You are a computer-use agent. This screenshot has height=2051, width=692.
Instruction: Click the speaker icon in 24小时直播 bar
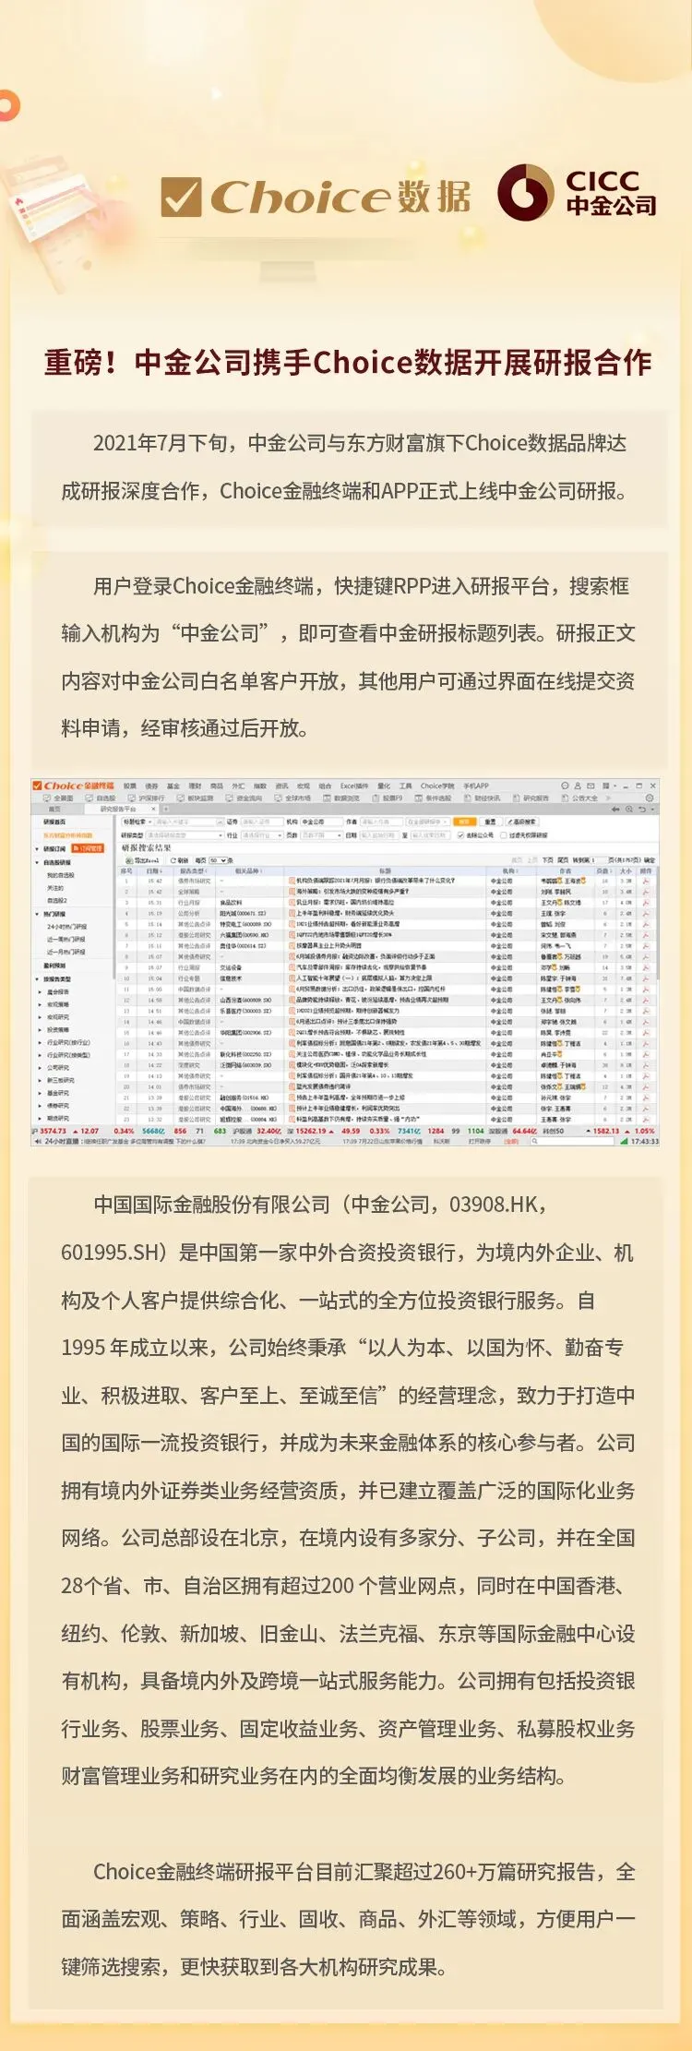38,1141
